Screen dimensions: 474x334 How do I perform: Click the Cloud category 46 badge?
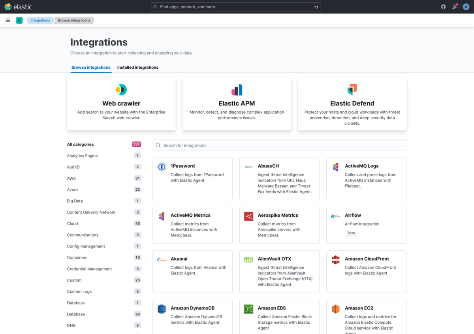pos(137,223)
